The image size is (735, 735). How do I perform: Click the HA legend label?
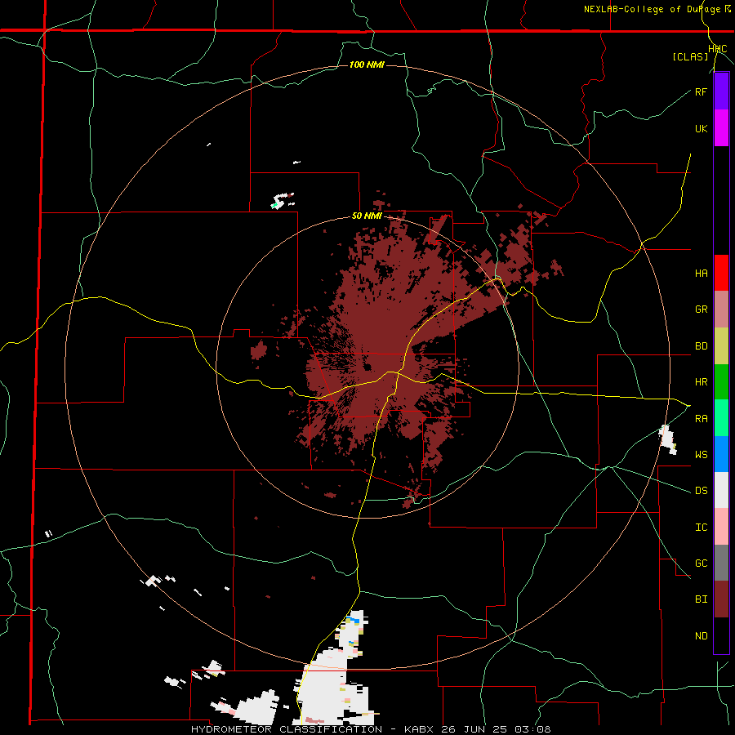coord(701,273)
